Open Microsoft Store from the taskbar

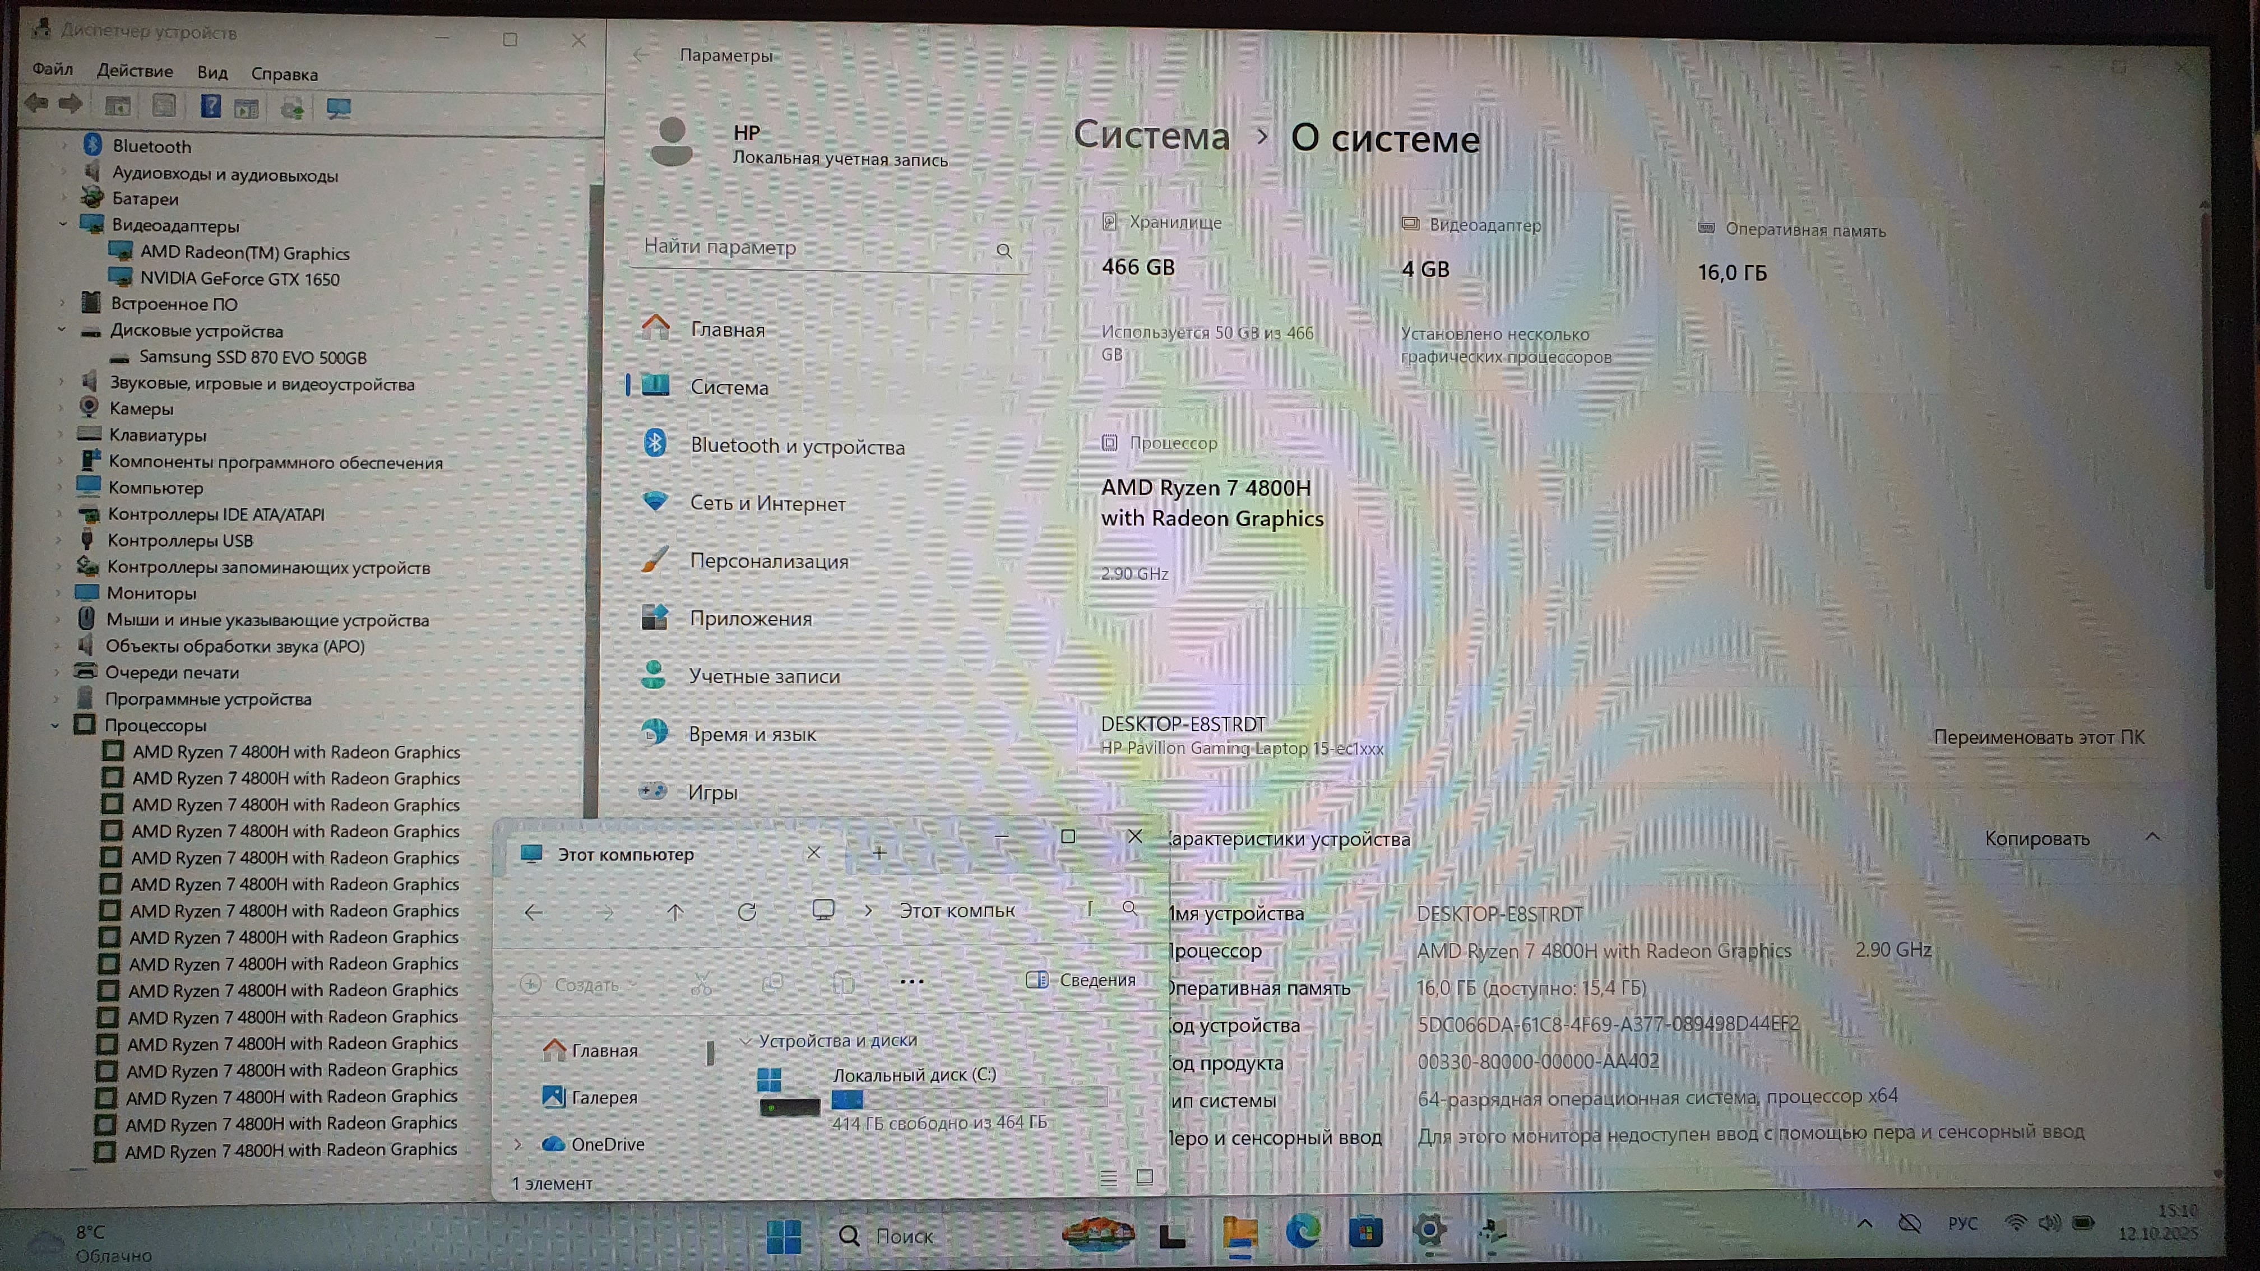[1365, 1232]
